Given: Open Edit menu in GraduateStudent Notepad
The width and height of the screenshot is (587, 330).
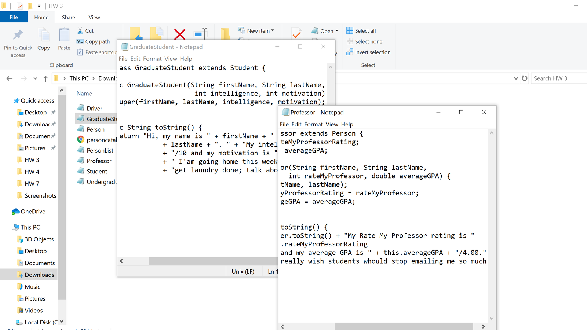Looking at the screenshot, I should [135, 59].
